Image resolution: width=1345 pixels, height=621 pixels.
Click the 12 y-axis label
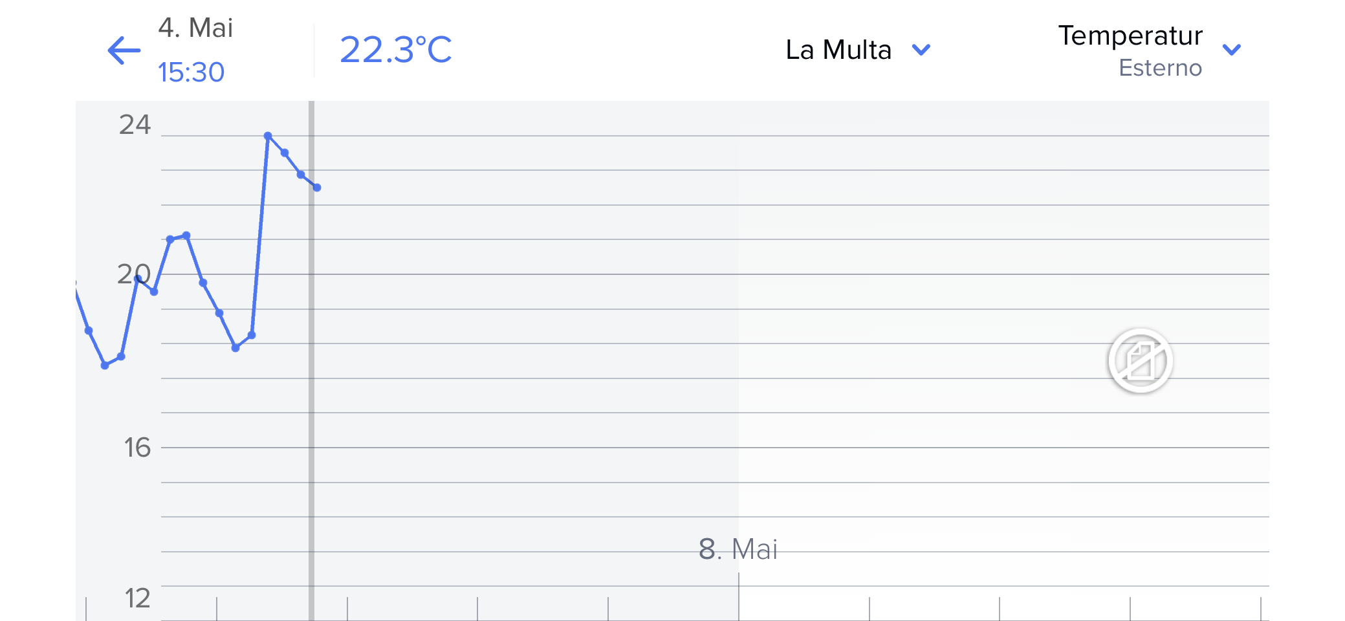coord(137,598)
